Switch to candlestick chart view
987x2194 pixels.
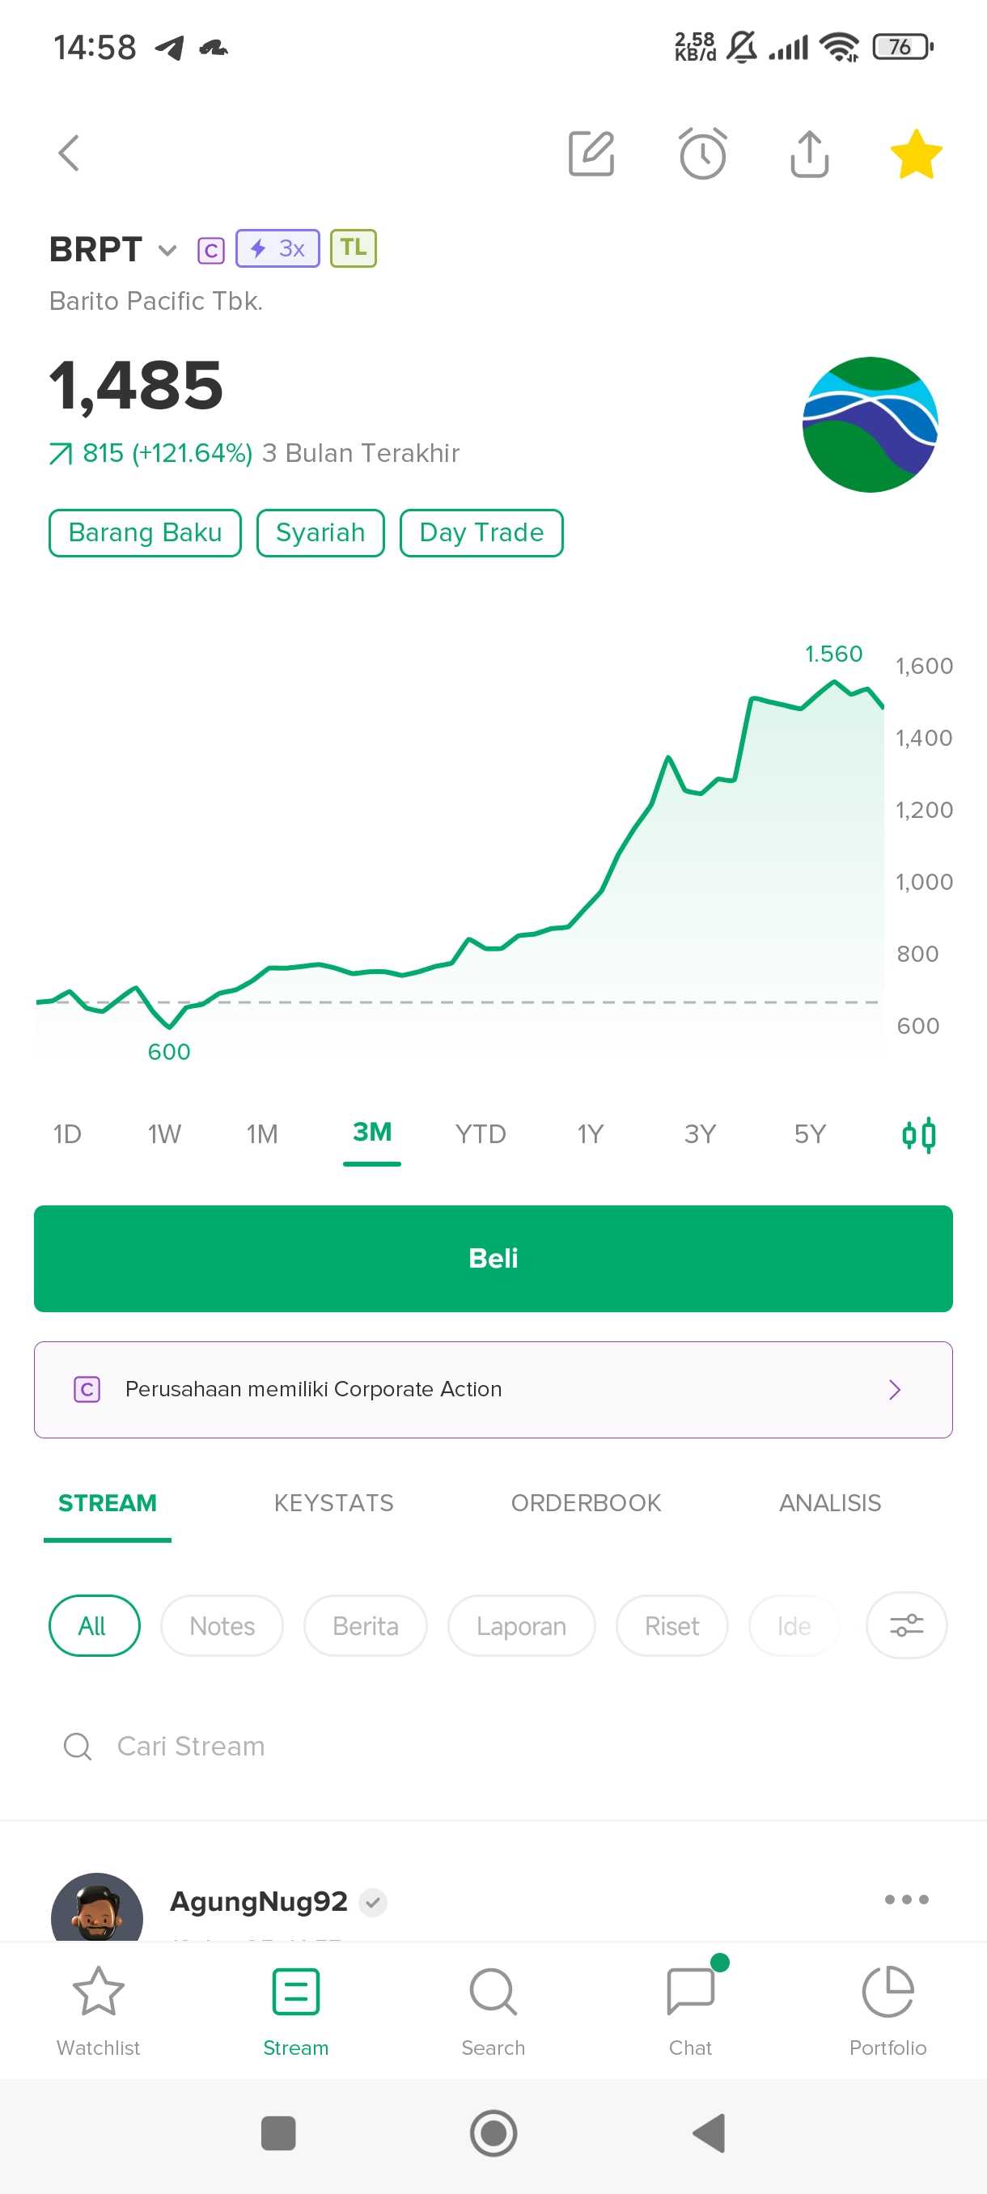pos(918,1134)
